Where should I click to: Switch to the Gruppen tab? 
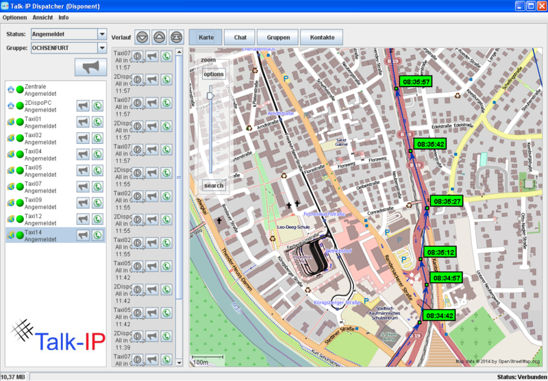[x=278, y=38]
